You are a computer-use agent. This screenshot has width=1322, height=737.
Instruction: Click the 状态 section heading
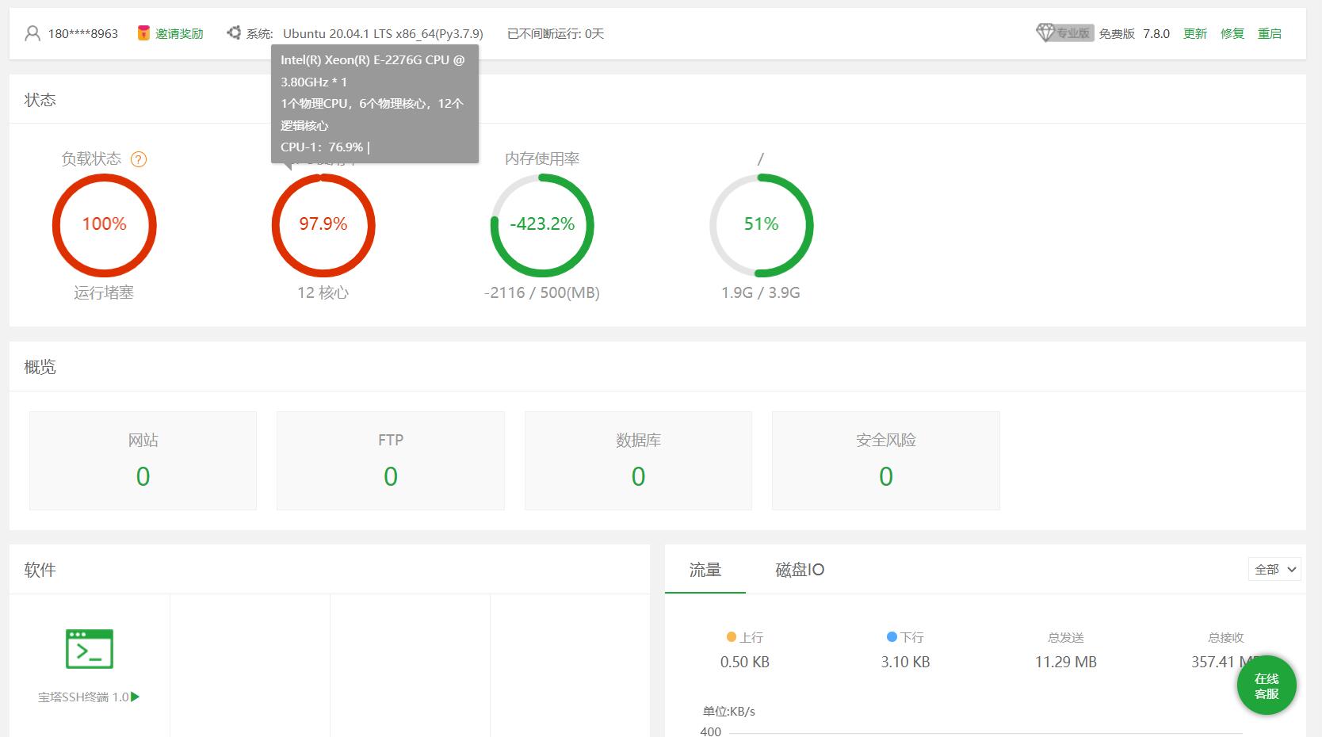pos(40,100)
